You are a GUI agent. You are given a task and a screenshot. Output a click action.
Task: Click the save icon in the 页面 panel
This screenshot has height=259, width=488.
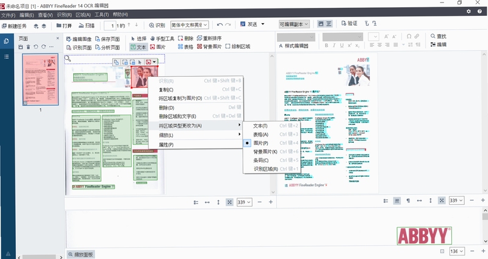21,47
